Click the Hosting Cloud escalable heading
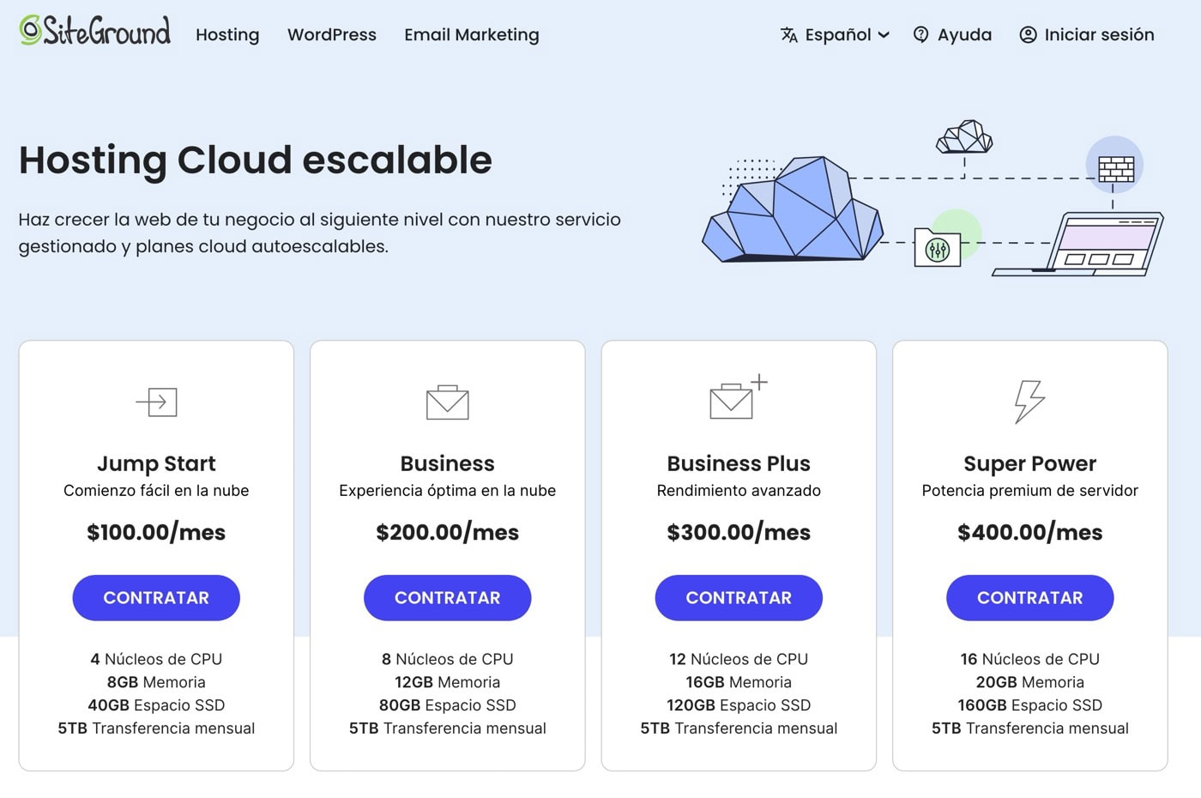The width and height of the screenshot is (1201, 798). pos(256,160)
